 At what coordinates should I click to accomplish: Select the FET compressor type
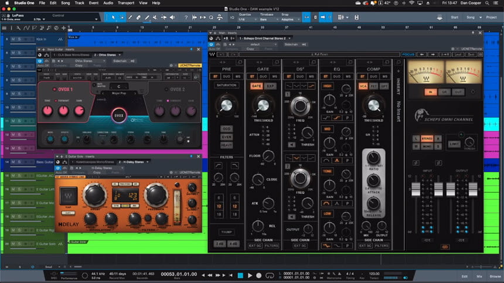click(373, 86)
